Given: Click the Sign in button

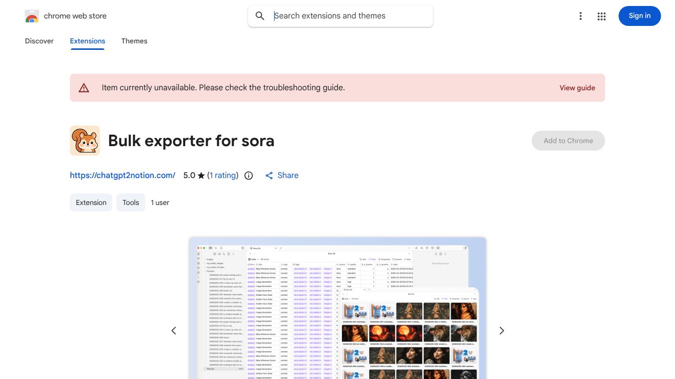Looking at the screenshot, I should (x=640, y=16).
